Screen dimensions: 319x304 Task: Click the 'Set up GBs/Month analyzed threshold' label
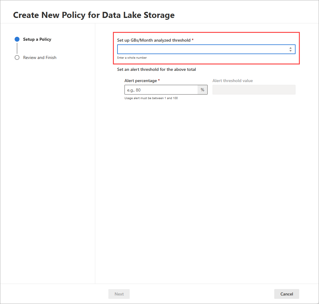tap(154, 40)
